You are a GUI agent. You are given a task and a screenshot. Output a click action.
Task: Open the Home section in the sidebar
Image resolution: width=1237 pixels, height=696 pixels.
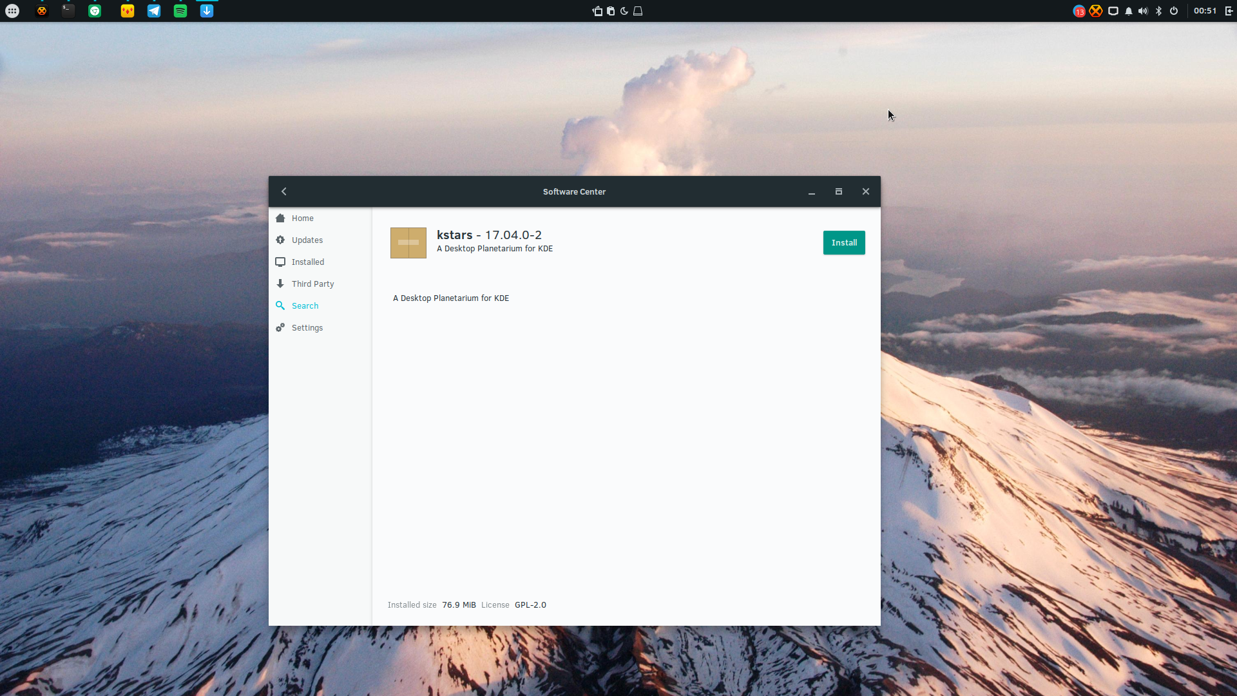pos(320,218)
